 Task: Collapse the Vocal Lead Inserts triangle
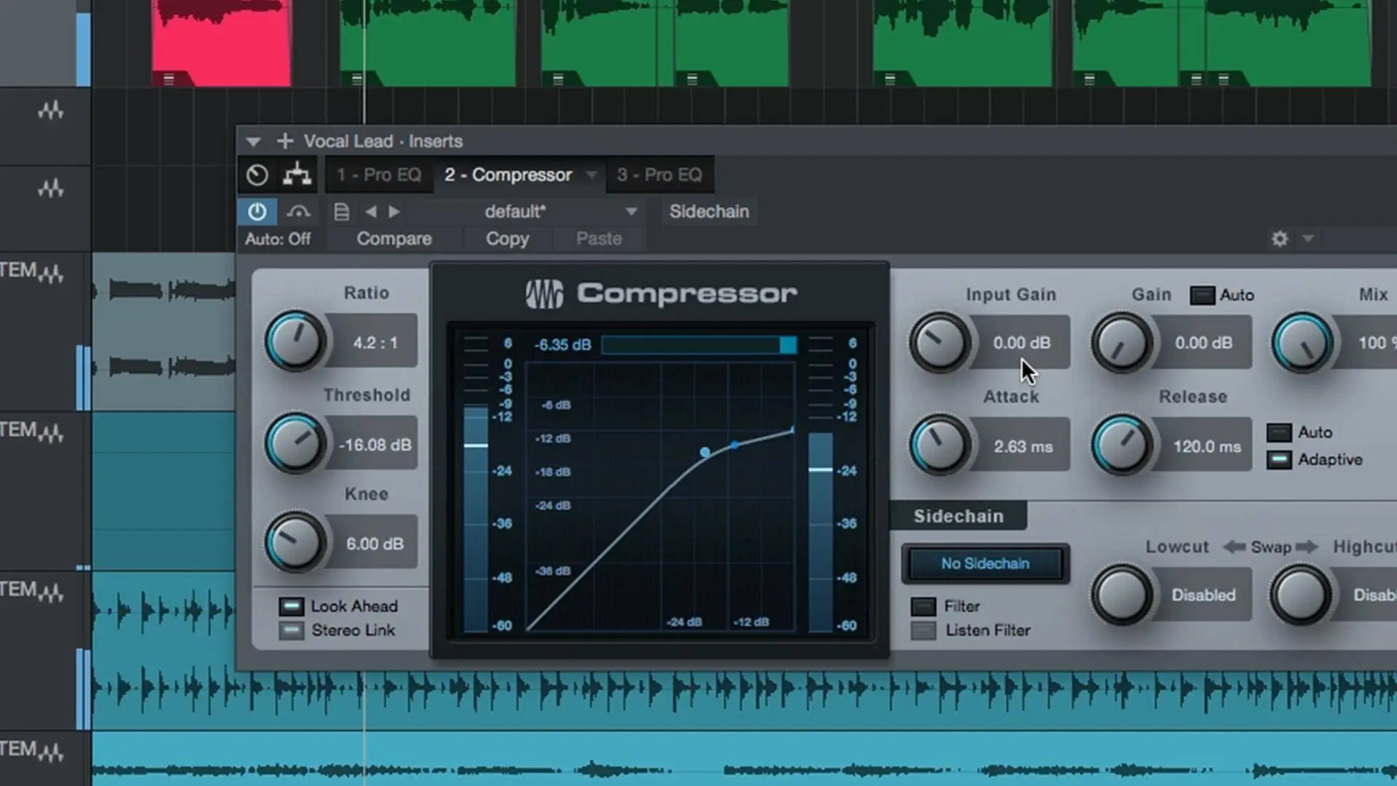point(253,141)
